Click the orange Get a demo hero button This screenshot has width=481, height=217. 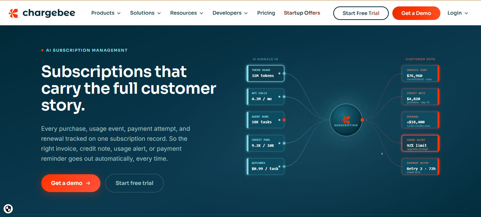[x=71, y=183]
